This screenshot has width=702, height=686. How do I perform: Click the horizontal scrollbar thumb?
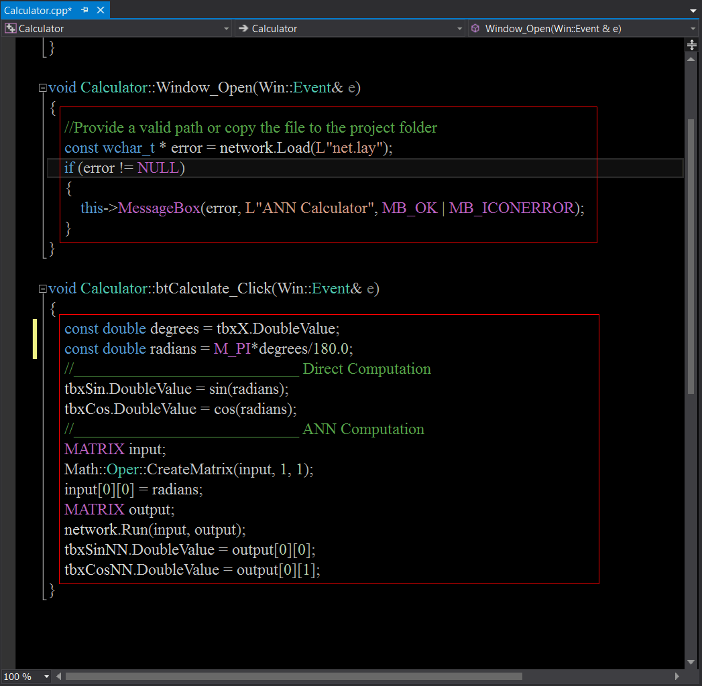(294, 676)
